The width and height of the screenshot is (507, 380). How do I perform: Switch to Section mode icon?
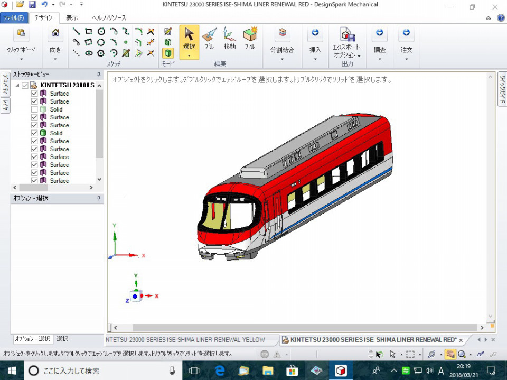click(x=168, y=42)
